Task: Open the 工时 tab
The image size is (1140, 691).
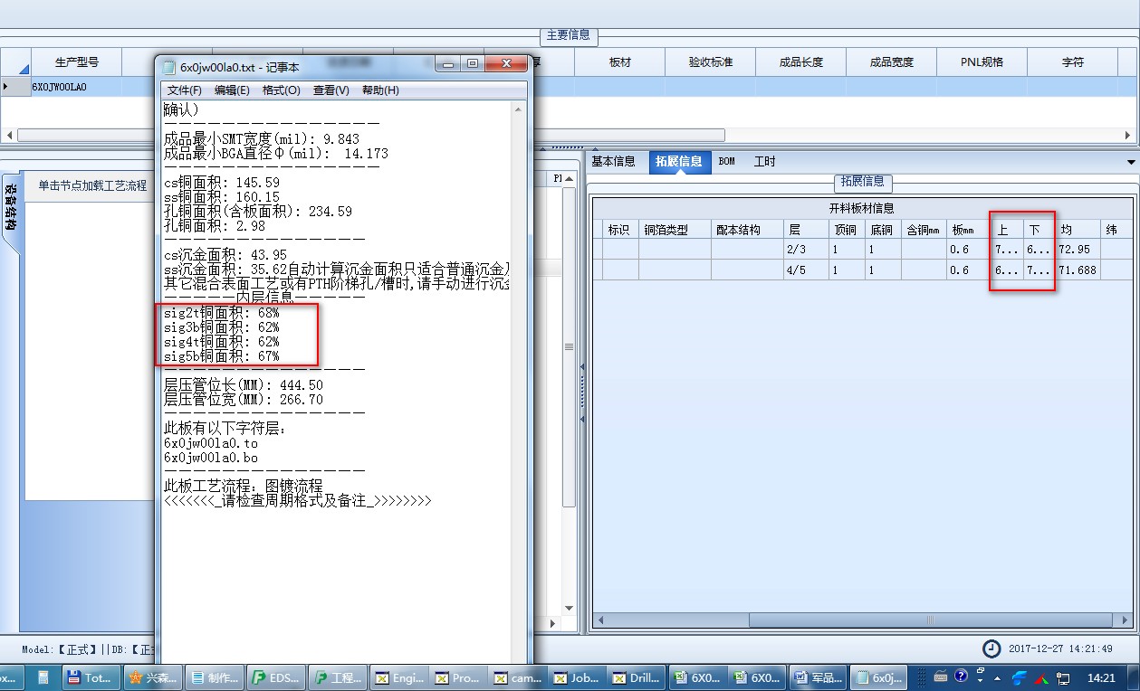Action: click(764, 161)
